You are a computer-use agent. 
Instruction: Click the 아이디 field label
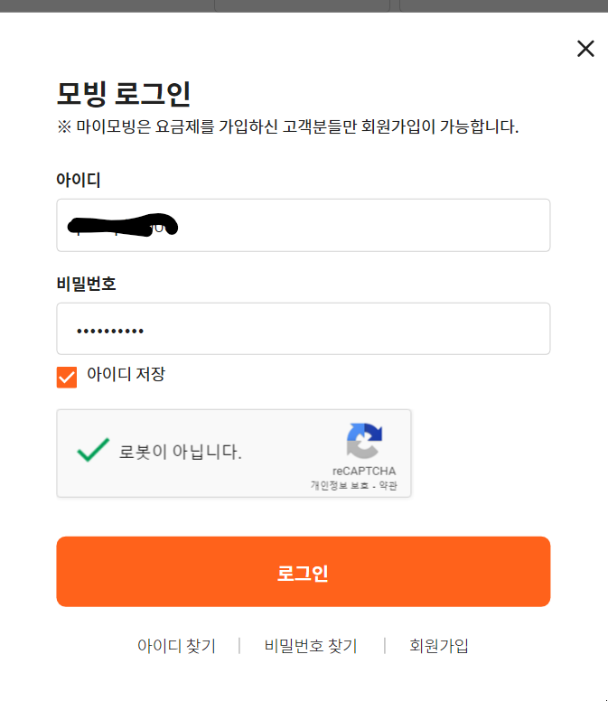click(x=79, y=180)
